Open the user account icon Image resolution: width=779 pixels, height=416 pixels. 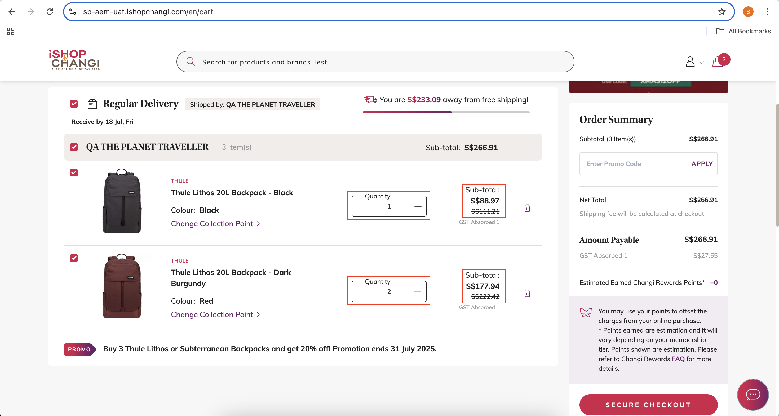point(690,62)
